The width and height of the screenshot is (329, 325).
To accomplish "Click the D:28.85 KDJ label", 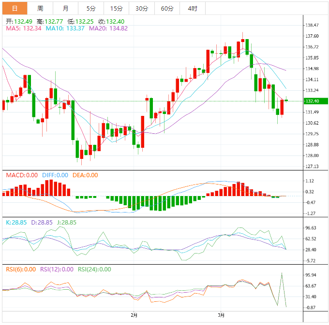I will [42, 223].
